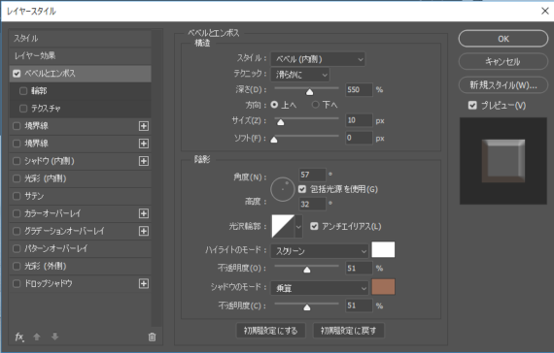Click the brown shadow color swatch
554x353 pixels.
point(383,287)
